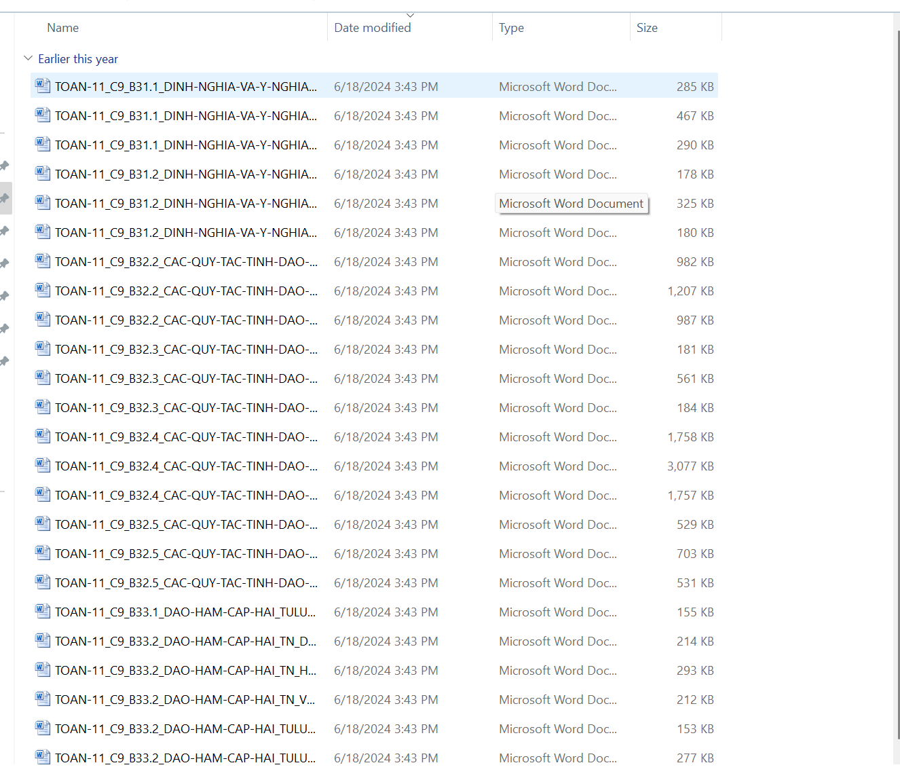Screen dimensions: 900x780
Task: Click the Word icon of the 529 KB file
Action: (x=43, y=524)
